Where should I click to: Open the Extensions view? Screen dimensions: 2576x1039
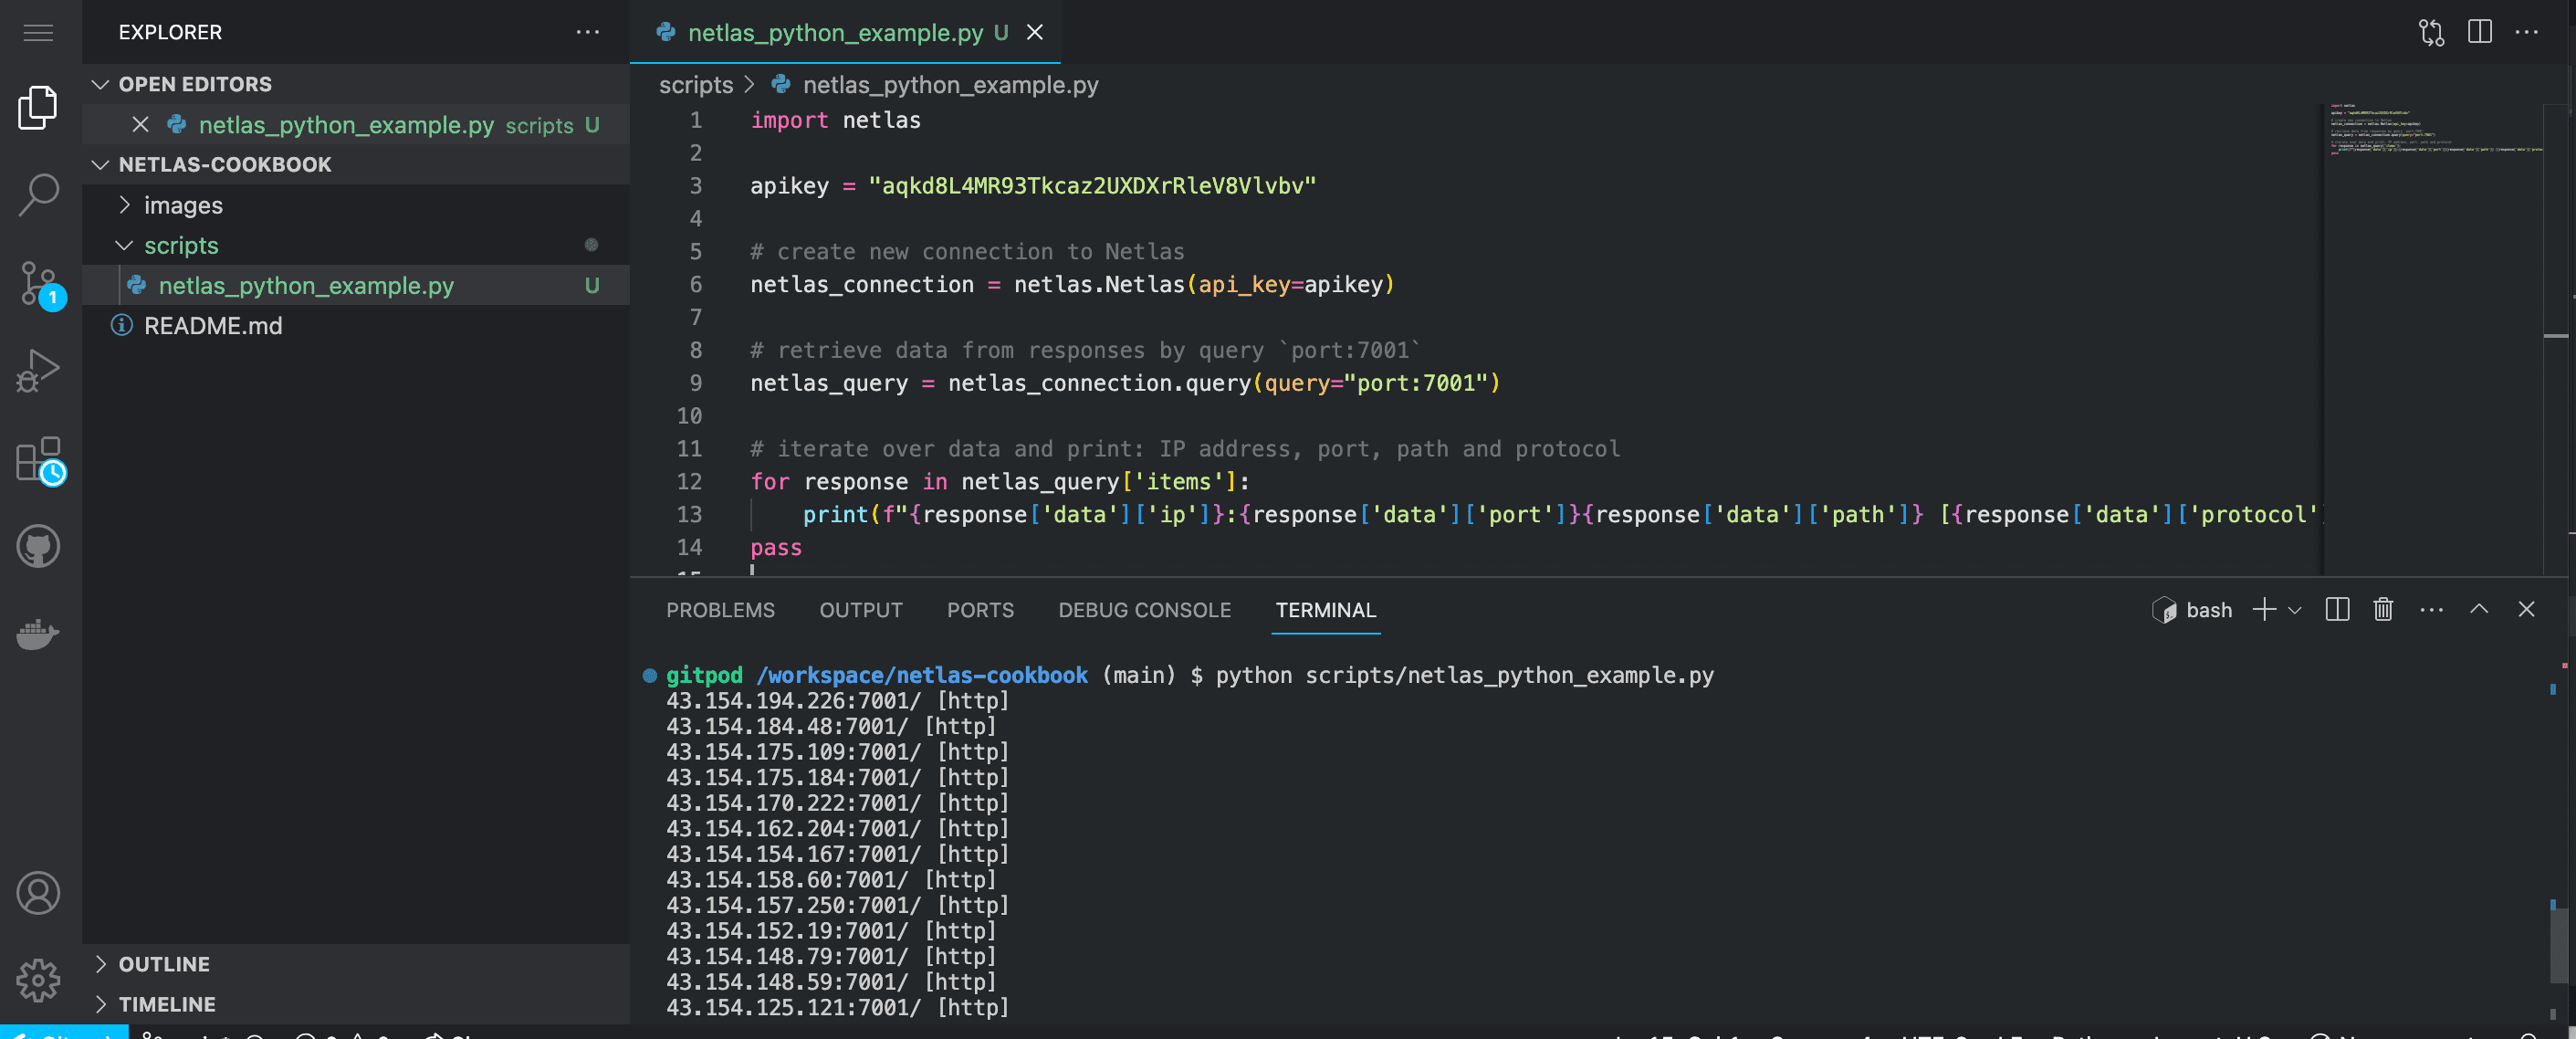click(x=38, y=459)
